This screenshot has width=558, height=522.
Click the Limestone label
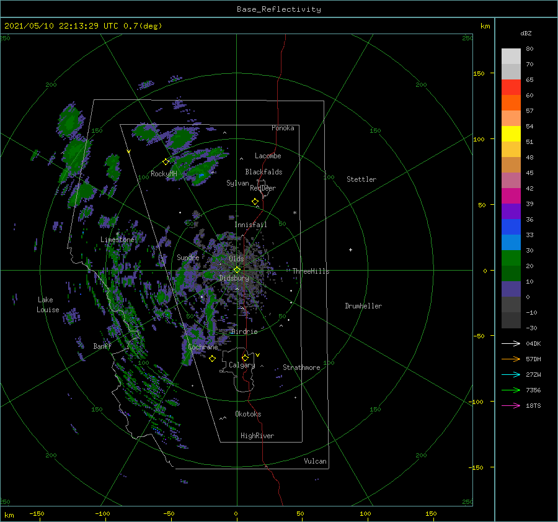(x=117, y=240)
